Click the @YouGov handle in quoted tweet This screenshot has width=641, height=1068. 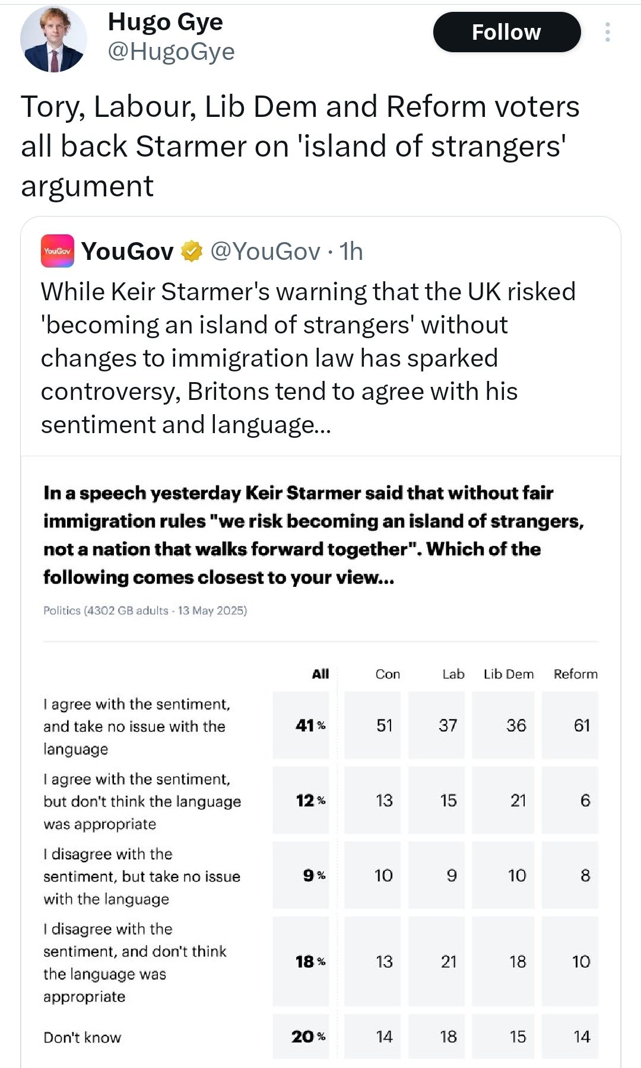pyautogui.click(x=265, y=252)
